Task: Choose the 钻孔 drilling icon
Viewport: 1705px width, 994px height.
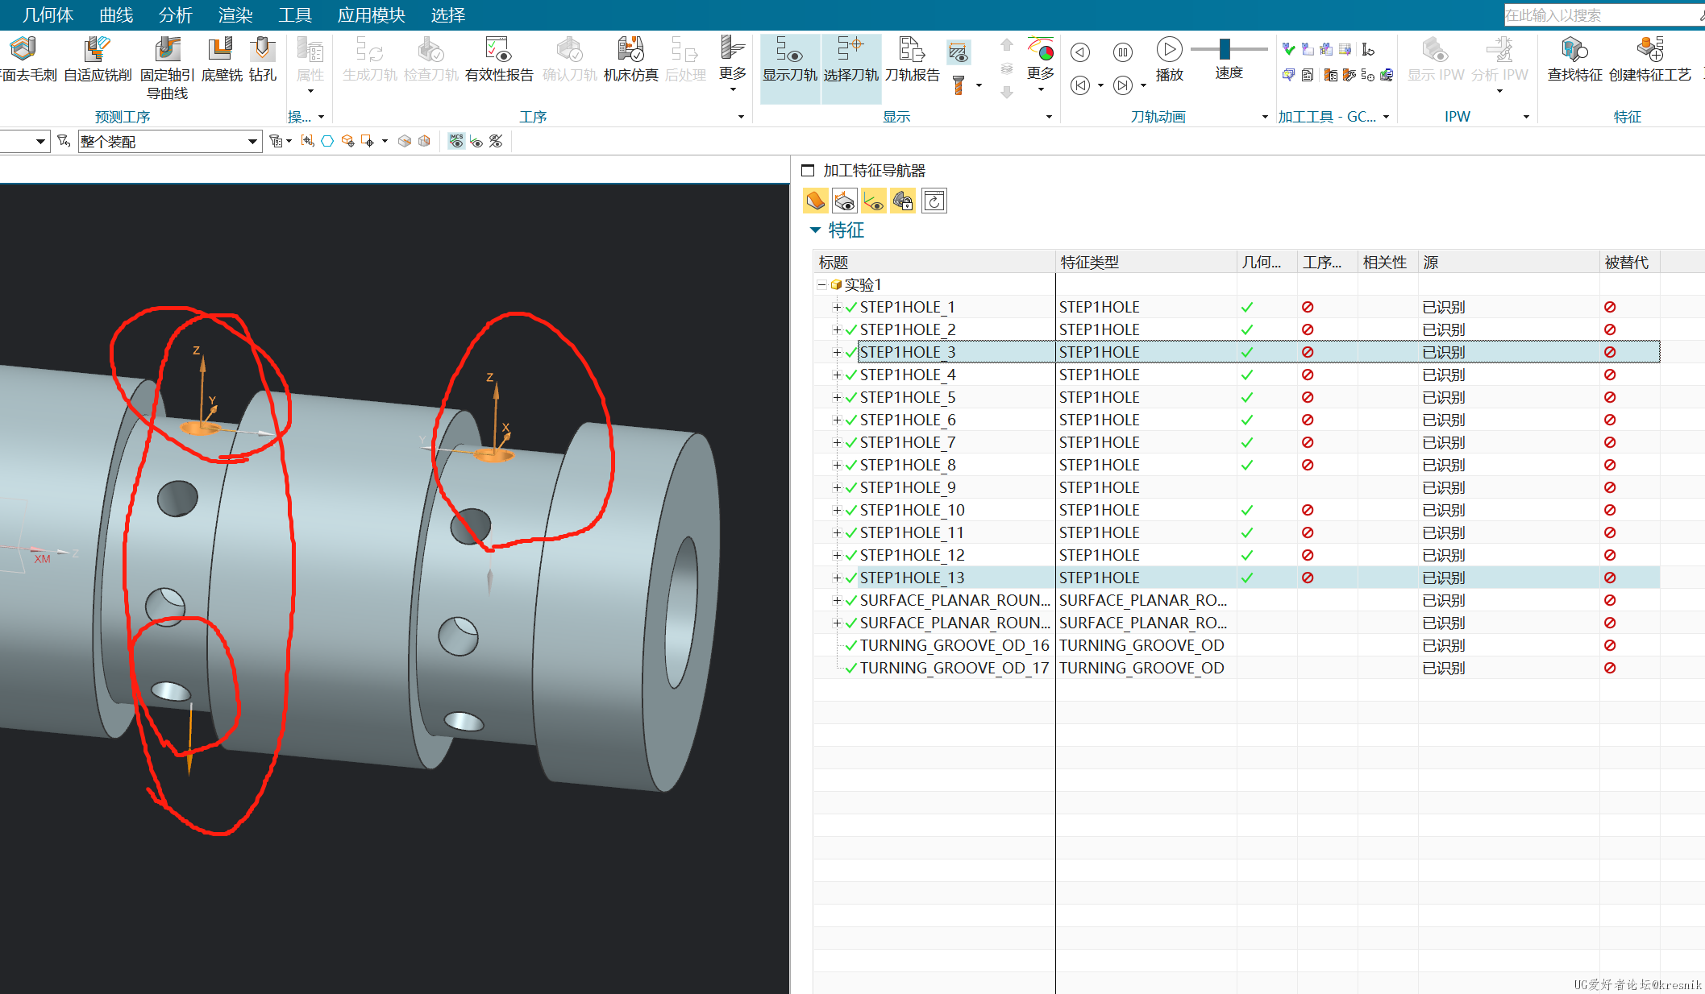Action: tap(262, 59)
